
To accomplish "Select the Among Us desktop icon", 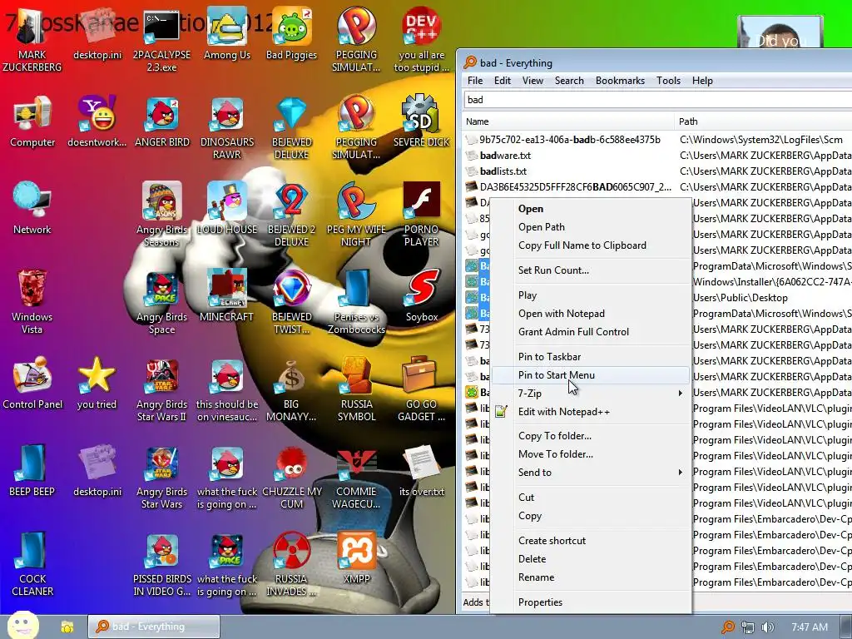I will [x=227, y=34].
